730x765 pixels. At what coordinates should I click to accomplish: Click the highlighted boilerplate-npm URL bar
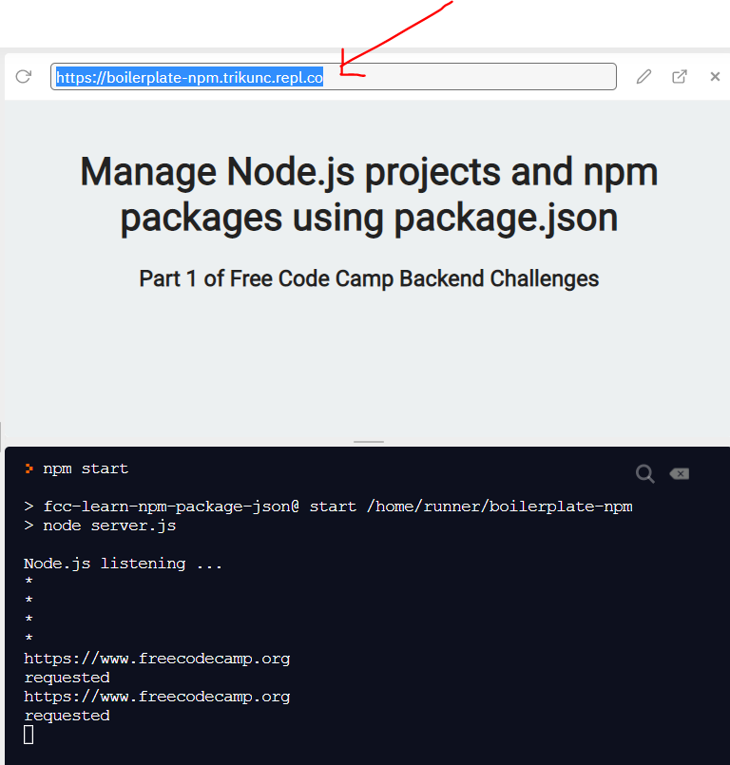[333, 76]
